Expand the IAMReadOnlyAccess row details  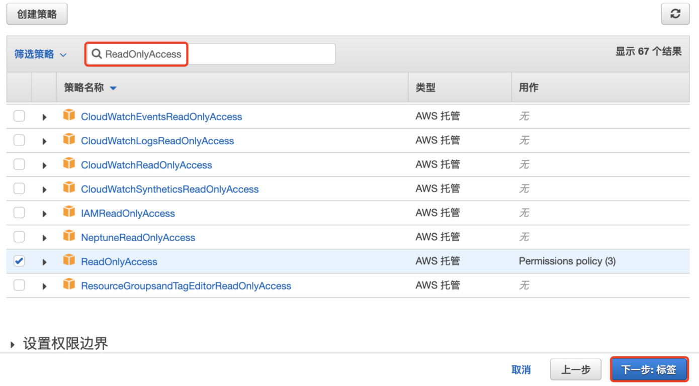[x=44, y=214]
